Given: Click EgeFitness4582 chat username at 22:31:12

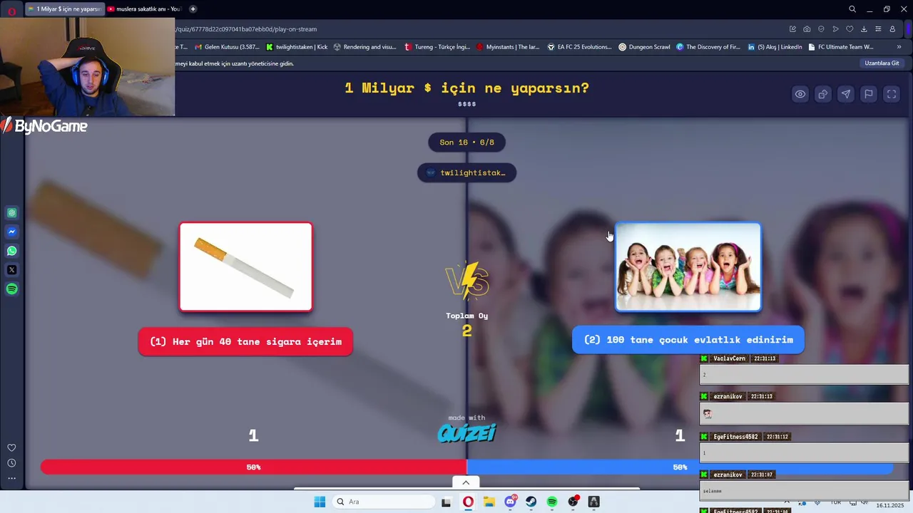Looking at the screenshot, I should tap(735, 437).
